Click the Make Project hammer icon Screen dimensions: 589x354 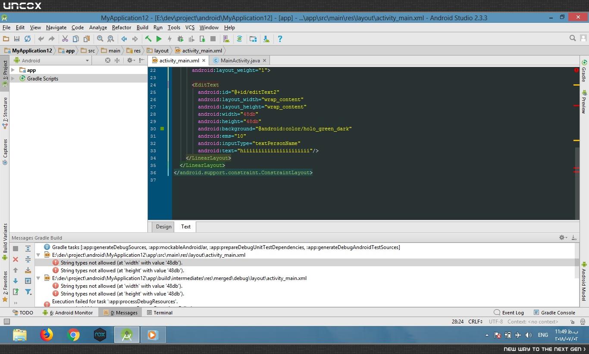[x=148, y=39]
